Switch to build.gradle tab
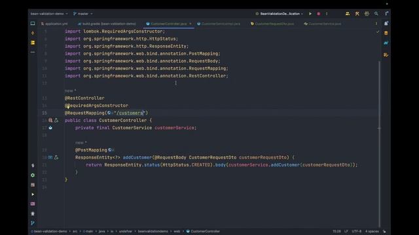Image resolution: width=419 pixels, height=235 pixels. point(107,23)
